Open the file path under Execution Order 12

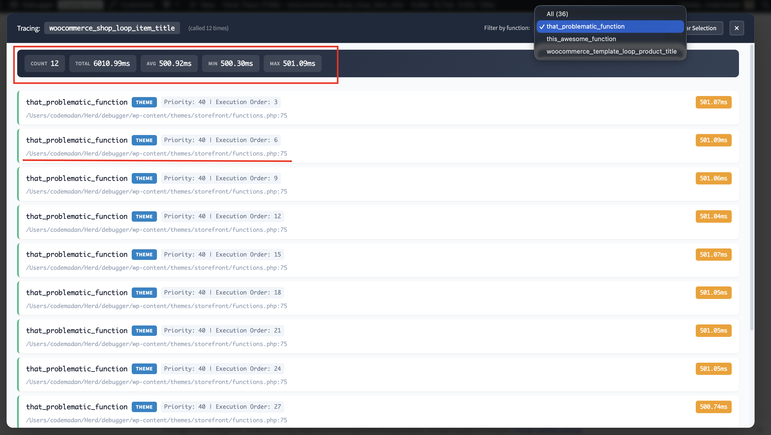(156, 230)
